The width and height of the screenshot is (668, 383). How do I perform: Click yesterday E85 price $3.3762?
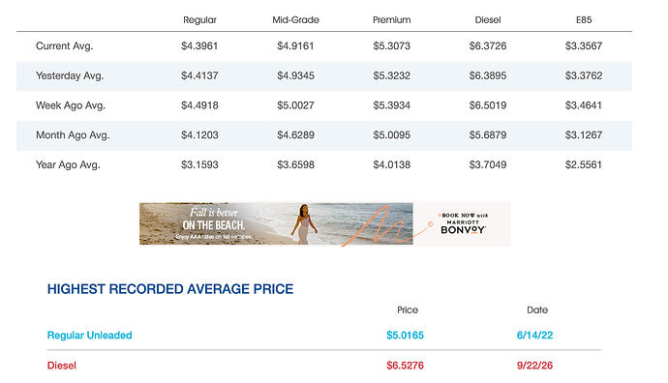coord(584,75)
